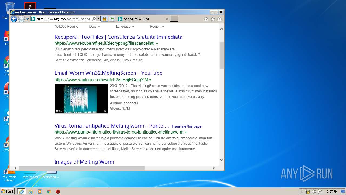The width and height of the screenshot is (346, 195).
Task: Click the network tray icon
Action: [307, 191]
